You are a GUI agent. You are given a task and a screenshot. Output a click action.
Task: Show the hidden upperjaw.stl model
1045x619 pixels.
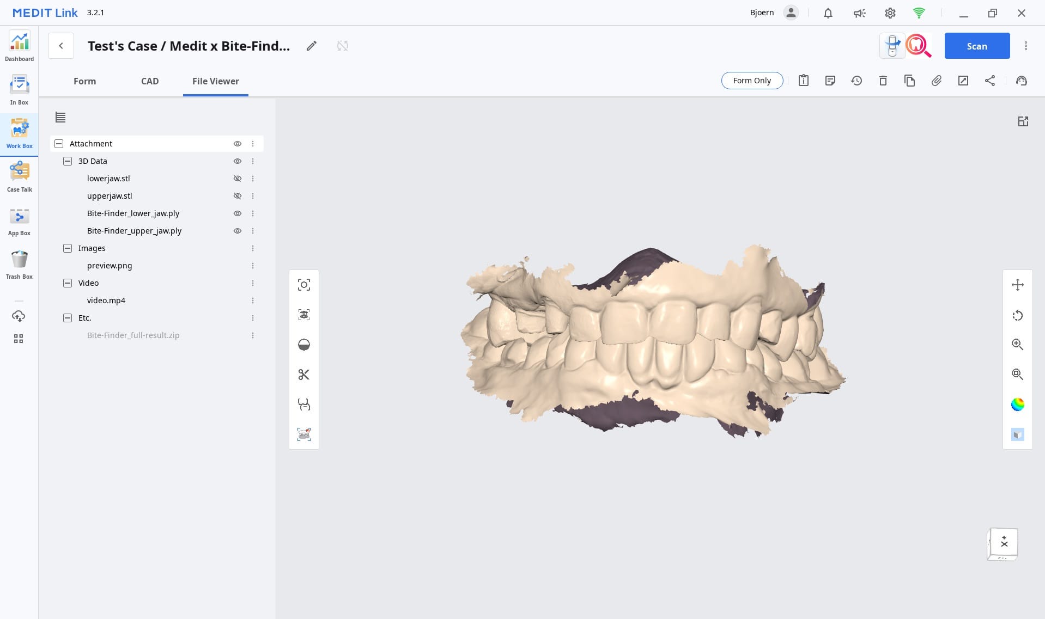238,196
